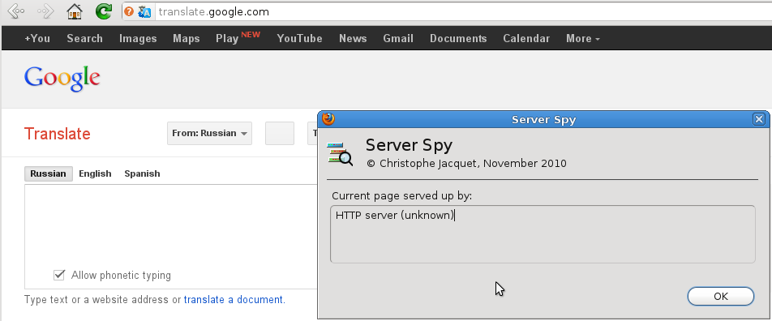
Task: Open YouTube in the Google bar
Action: tap(299, 38)
